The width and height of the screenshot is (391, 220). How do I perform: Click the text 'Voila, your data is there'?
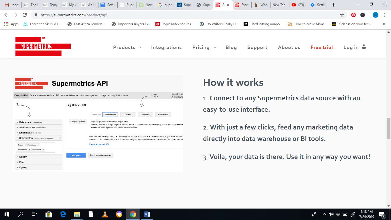pyautogui.click(x=247, y=157)
